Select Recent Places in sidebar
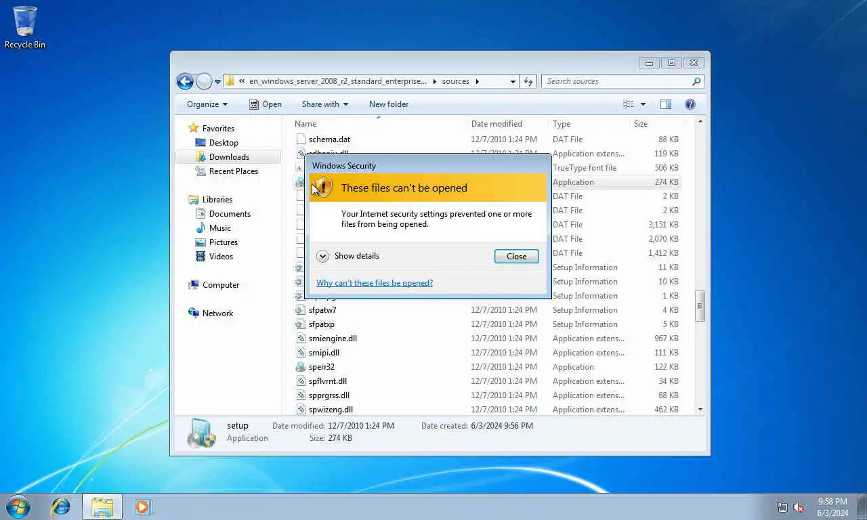The width and height of the screenshot is (867, 520). 233,171
